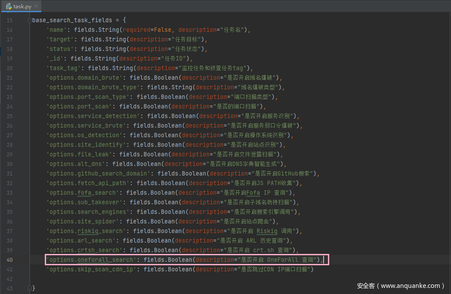Screen dimensions: 451x294
Task: Switch to the task.py tab
Action: click(22, 7)
